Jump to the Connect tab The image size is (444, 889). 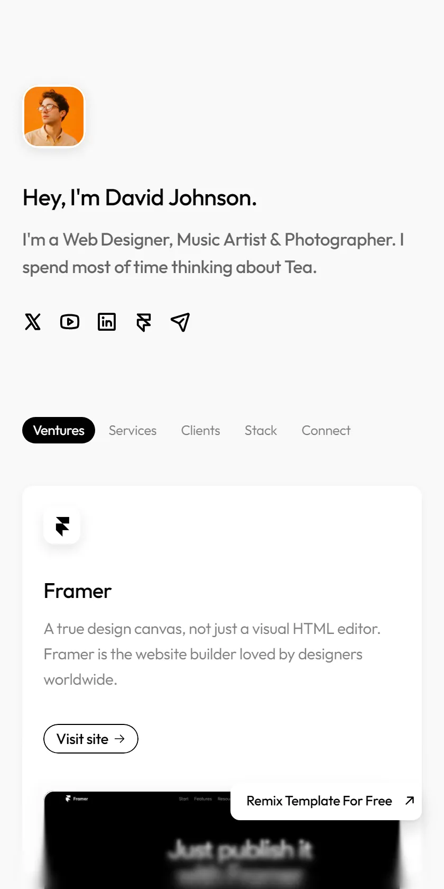[x=326, y=430]
